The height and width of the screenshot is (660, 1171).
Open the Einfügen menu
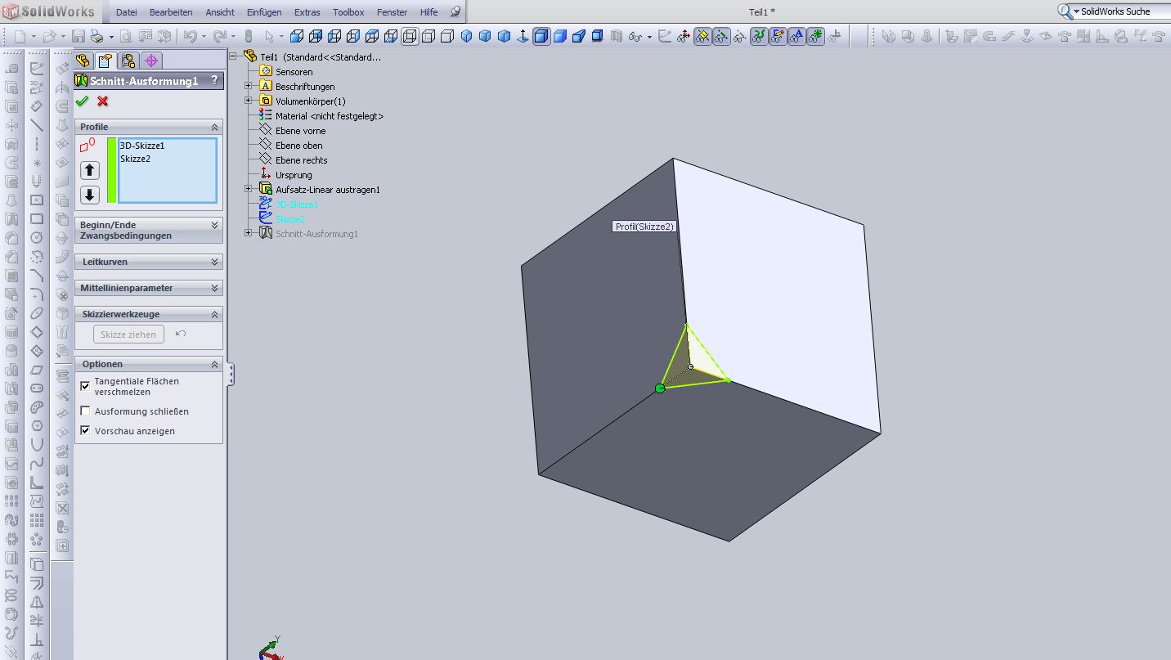pyautogui.click(x=264, y=12)
